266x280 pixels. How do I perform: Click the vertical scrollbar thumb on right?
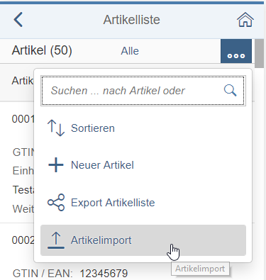click(260, 53)
